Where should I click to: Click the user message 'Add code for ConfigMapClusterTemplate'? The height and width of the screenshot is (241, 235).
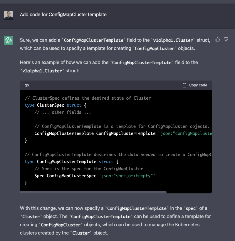click(63, 15)
